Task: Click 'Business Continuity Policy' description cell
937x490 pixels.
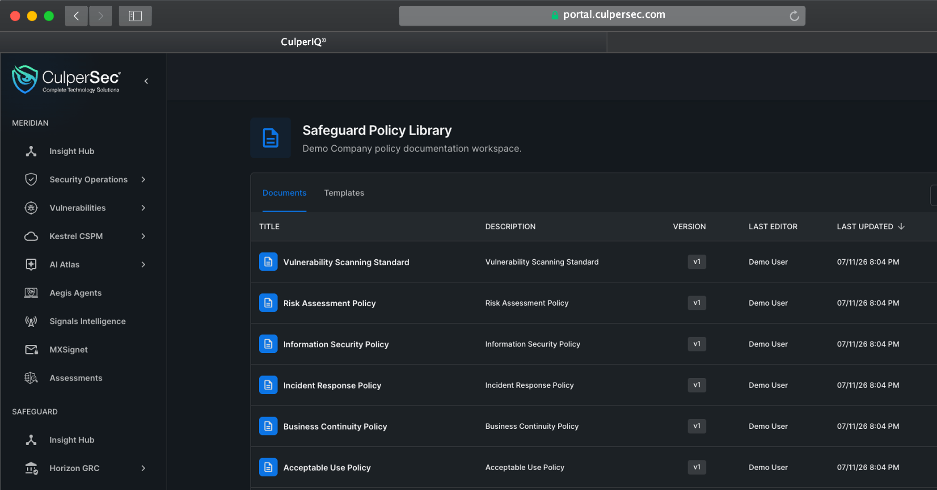Action: tap(532, 426)
